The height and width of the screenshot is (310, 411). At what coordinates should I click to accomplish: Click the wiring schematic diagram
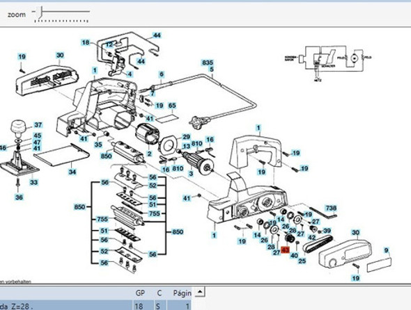pyautogui.click(x=328, y=63)
